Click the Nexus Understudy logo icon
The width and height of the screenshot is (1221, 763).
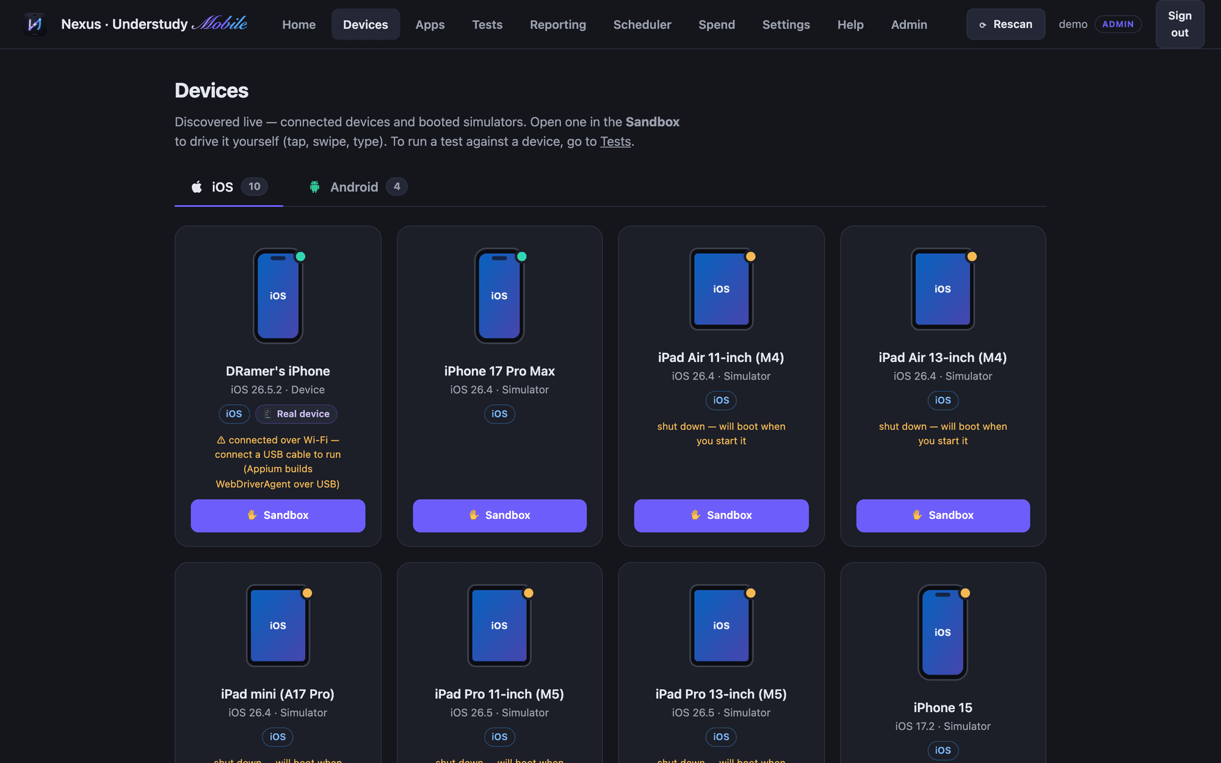click(x=35, y=24)
